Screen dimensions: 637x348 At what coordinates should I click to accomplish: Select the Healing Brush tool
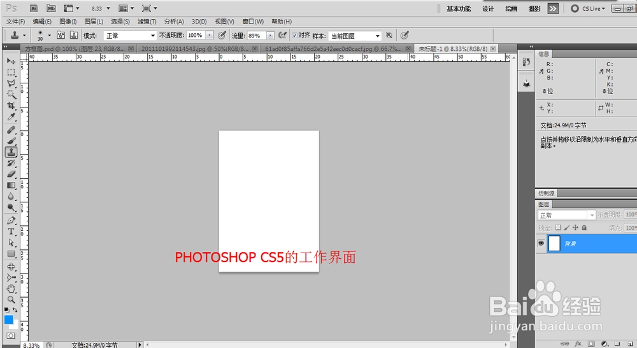tap(11, 130)
